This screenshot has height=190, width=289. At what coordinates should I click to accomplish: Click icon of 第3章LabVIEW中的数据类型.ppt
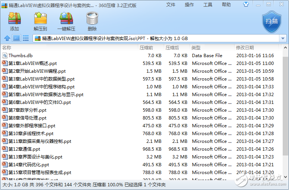(4, 79)
